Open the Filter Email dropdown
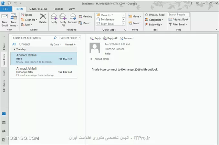 pyautogui.click(x=178, y=24)
